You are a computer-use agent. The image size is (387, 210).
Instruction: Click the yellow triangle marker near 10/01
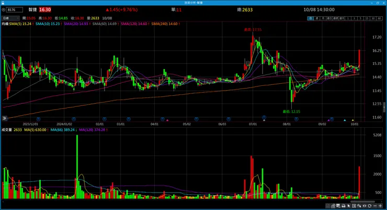[x=352, y=120]
